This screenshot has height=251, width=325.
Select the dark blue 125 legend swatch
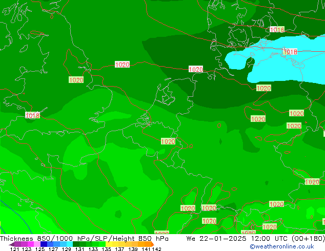point(44,244)
